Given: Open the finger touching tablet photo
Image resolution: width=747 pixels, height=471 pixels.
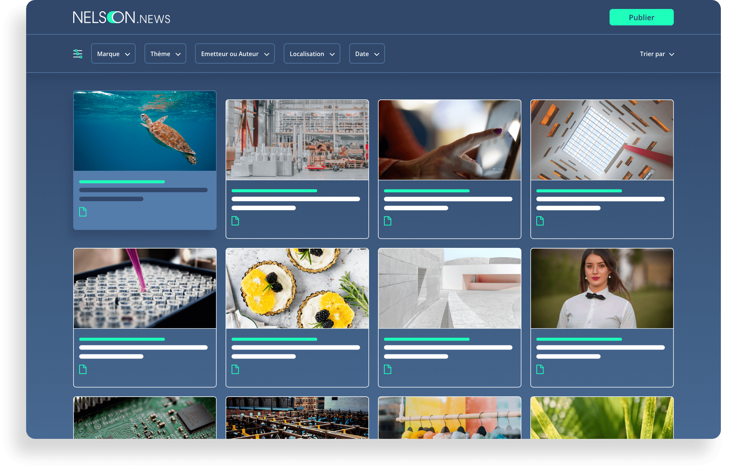Looking at the screenshot, I should pos(450,140).
